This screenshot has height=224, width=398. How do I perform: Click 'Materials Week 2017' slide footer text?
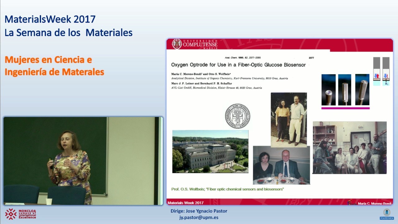186,203
